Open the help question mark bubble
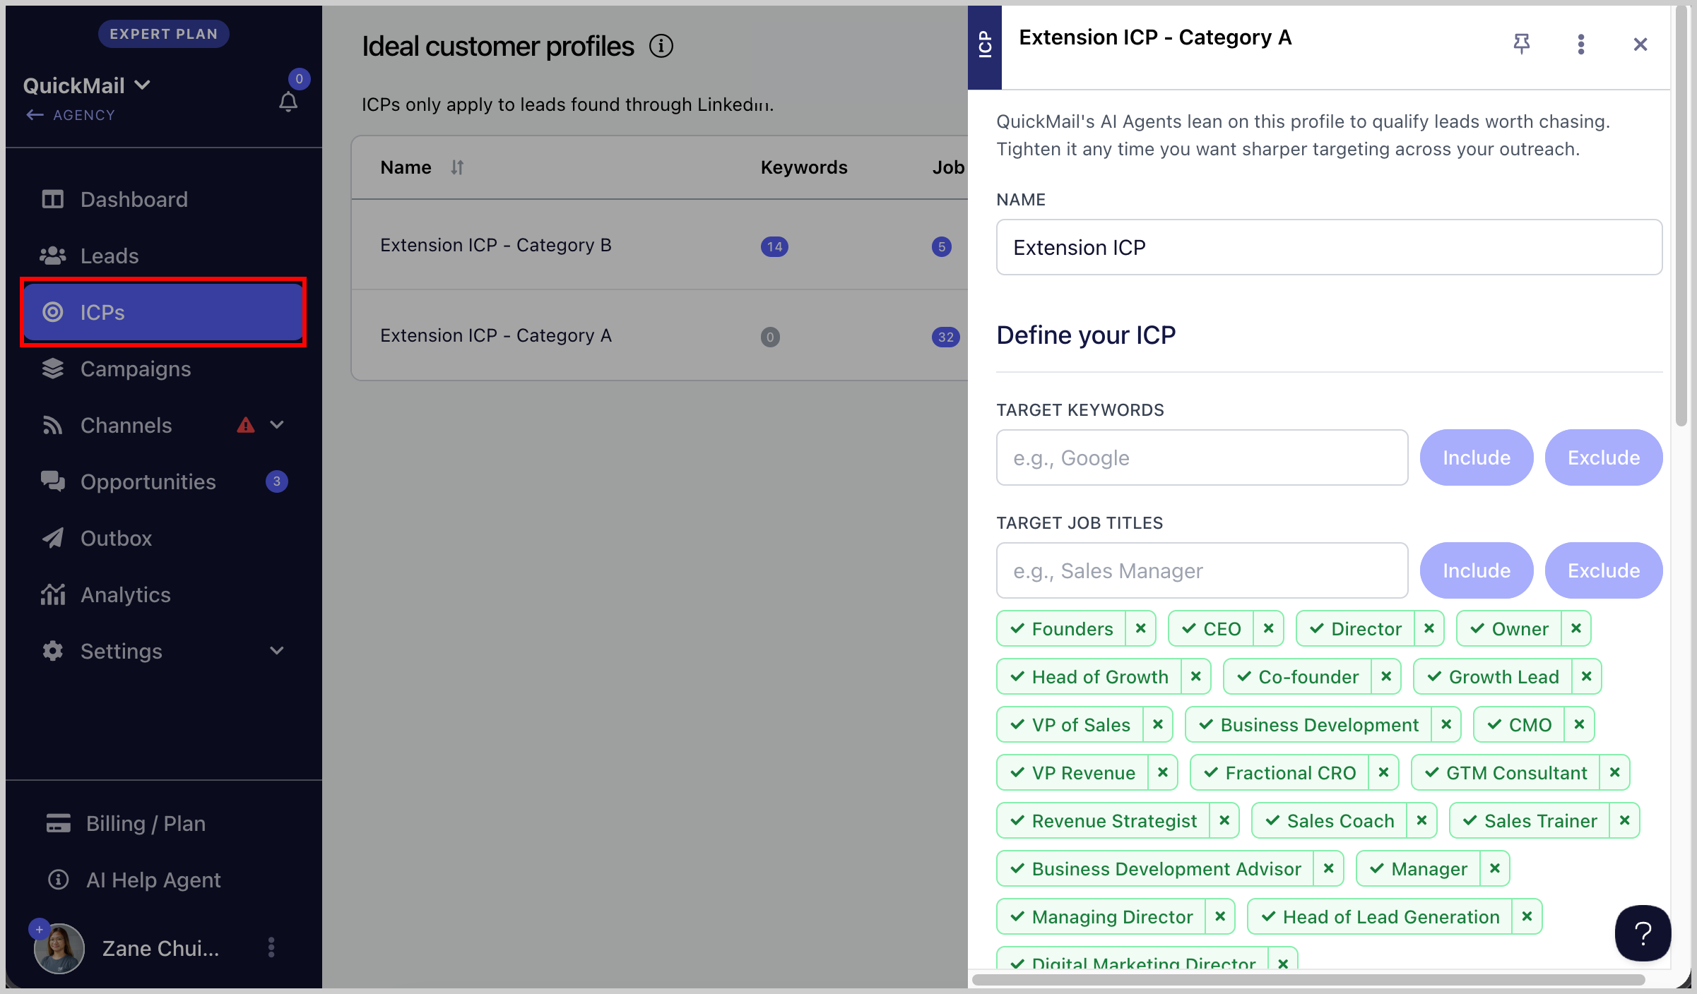The image size is (1697, 994). coord(1643,933)
